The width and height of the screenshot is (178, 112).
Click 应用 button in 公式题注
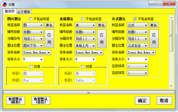click(x=154, y=39)
